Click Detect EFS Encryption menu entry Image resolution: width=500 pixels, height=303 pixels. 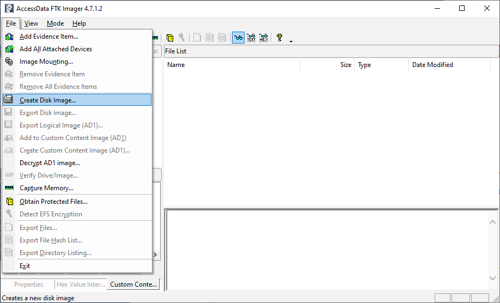77,214
